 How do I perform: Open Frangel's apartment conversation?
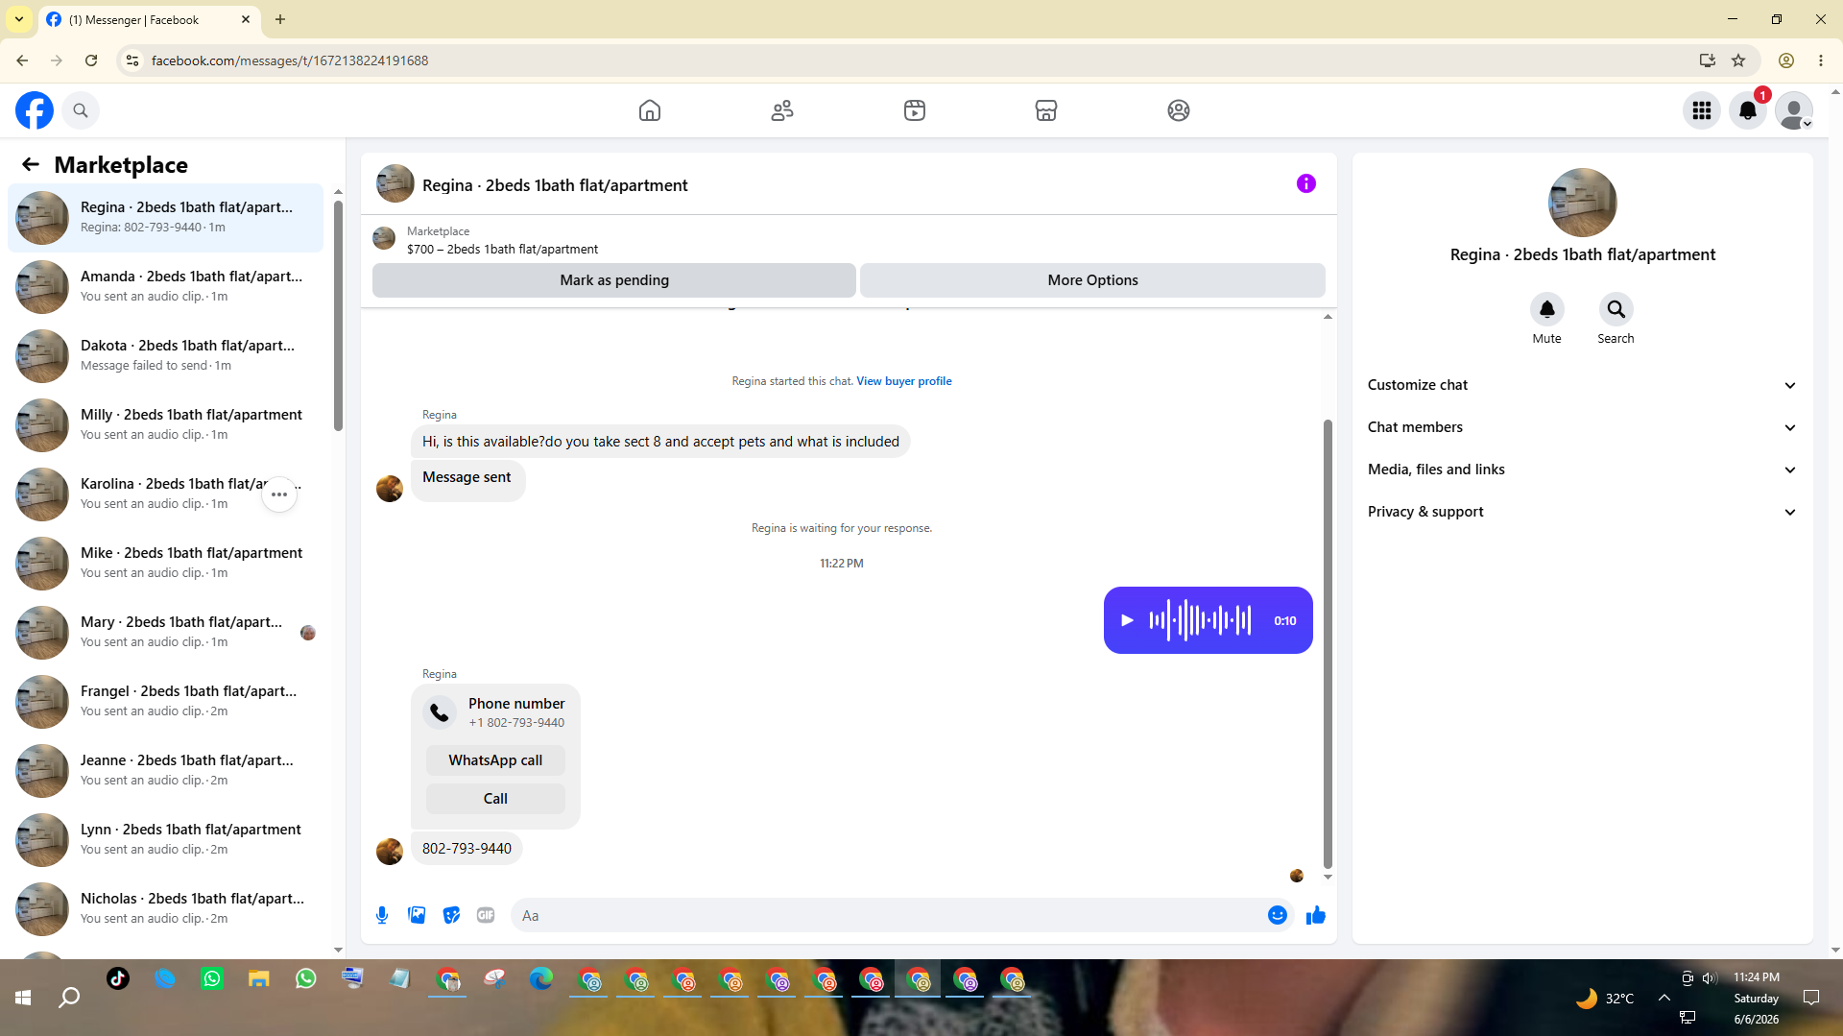click(x=165, y=701)
